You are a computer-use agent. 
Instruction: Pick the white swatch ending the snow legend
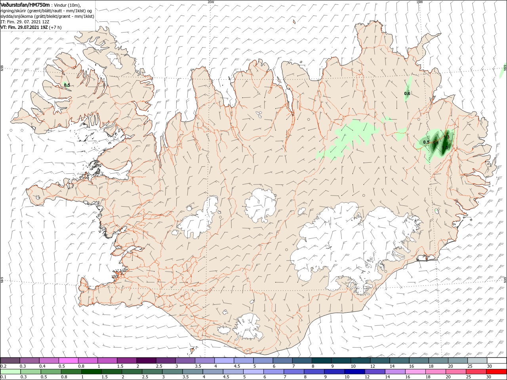click(x=496, y=361)
